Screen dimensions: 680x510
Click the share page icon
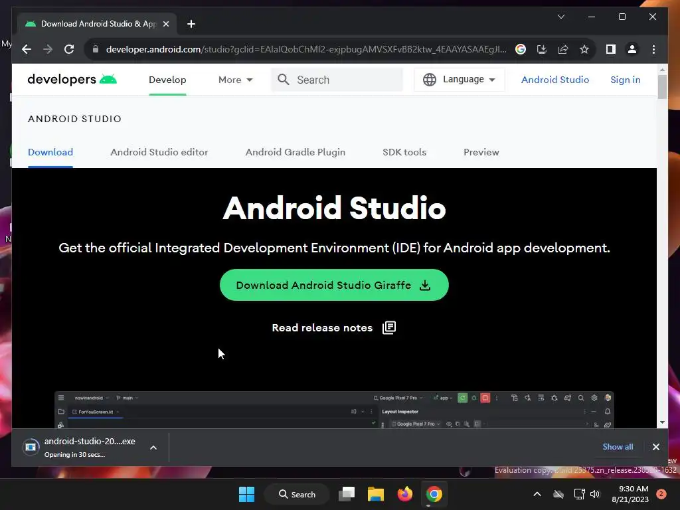tap(563, 49)
